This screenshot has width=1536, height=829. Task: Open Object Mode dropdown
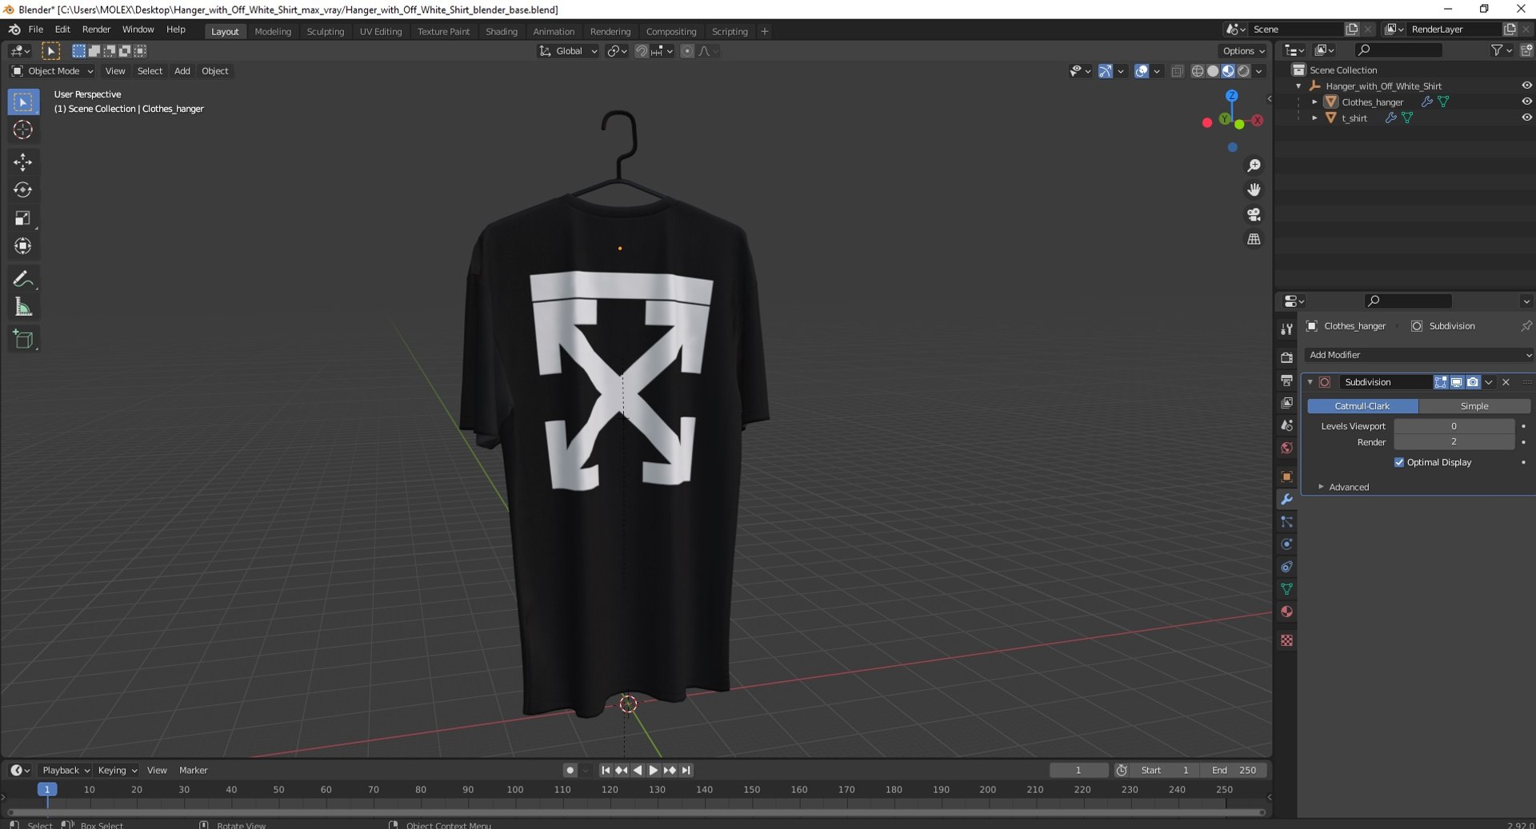[x=52, y=71]
